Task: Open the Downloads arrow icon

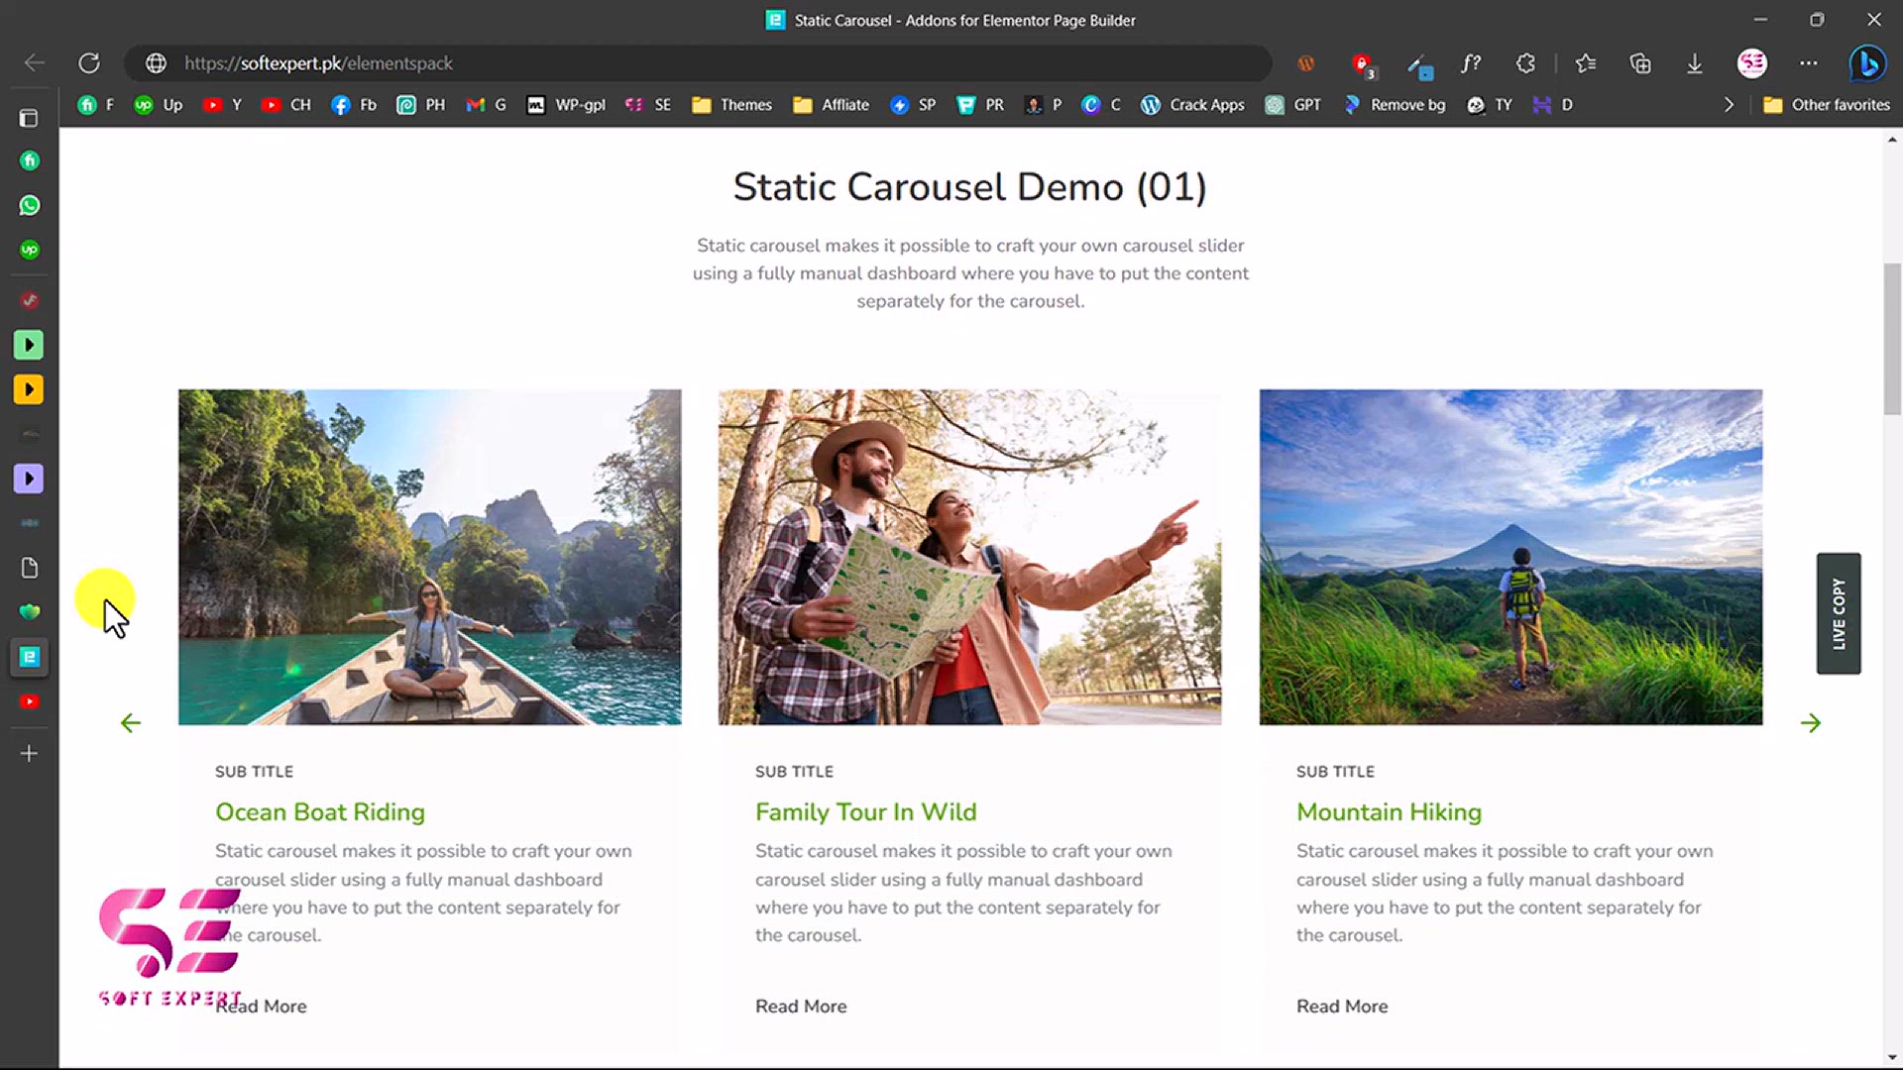Action: (x=1695, y=63)
